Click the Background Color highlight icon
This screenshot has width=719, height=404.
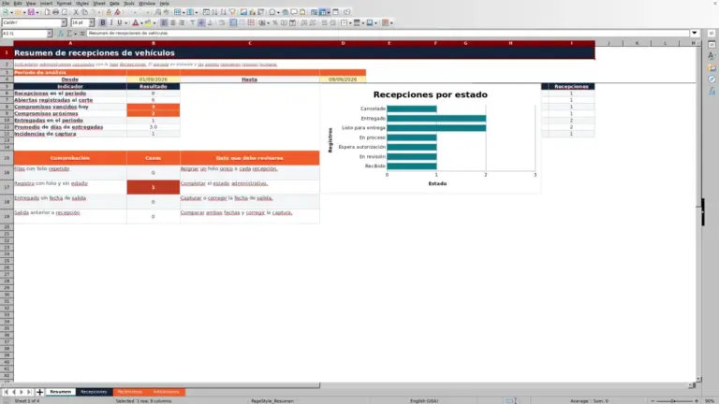point(148,22)
